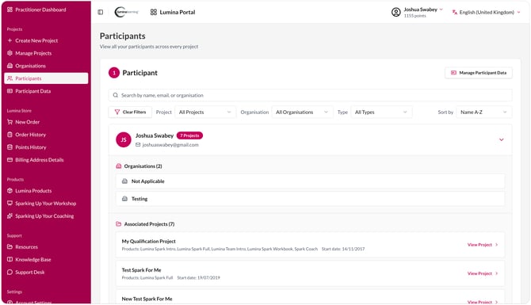
Task: Click the Clear Filters button
Action: point(131,112)
